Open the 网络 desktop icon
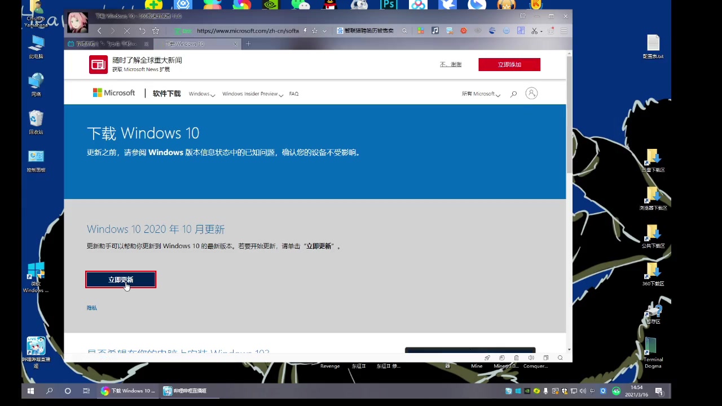This screenshot has width=722, height=406. pyautogui.click(x=36, y=85)
